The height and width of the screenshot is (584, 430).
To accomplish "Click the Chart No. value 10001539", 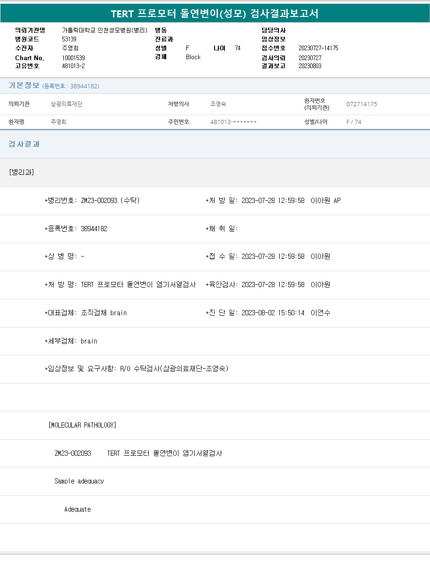I will [73, 58].
